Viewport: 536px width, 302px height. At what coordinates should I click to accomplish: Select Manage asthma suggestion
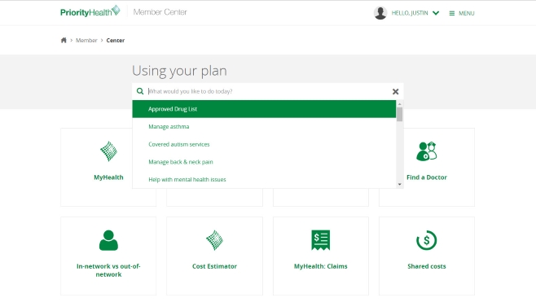pyautogui.click(x=264, y=127)
